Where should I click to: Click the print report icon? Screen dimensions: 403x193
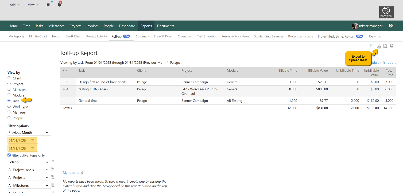(392, 46)
